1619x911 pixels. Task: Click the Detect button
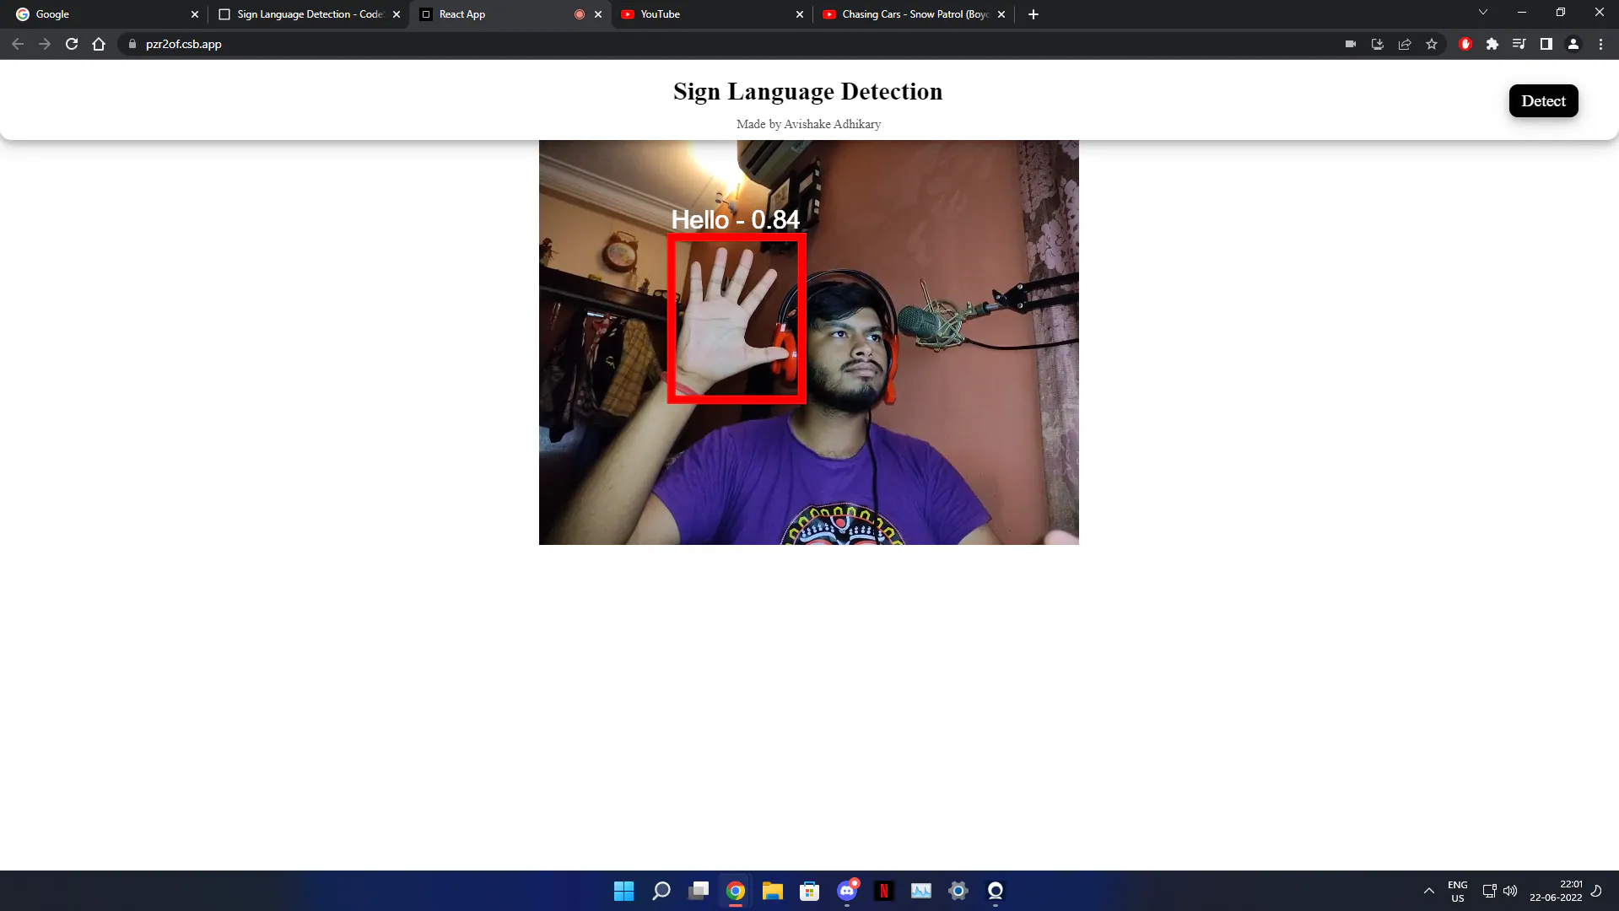[1543, 101]
